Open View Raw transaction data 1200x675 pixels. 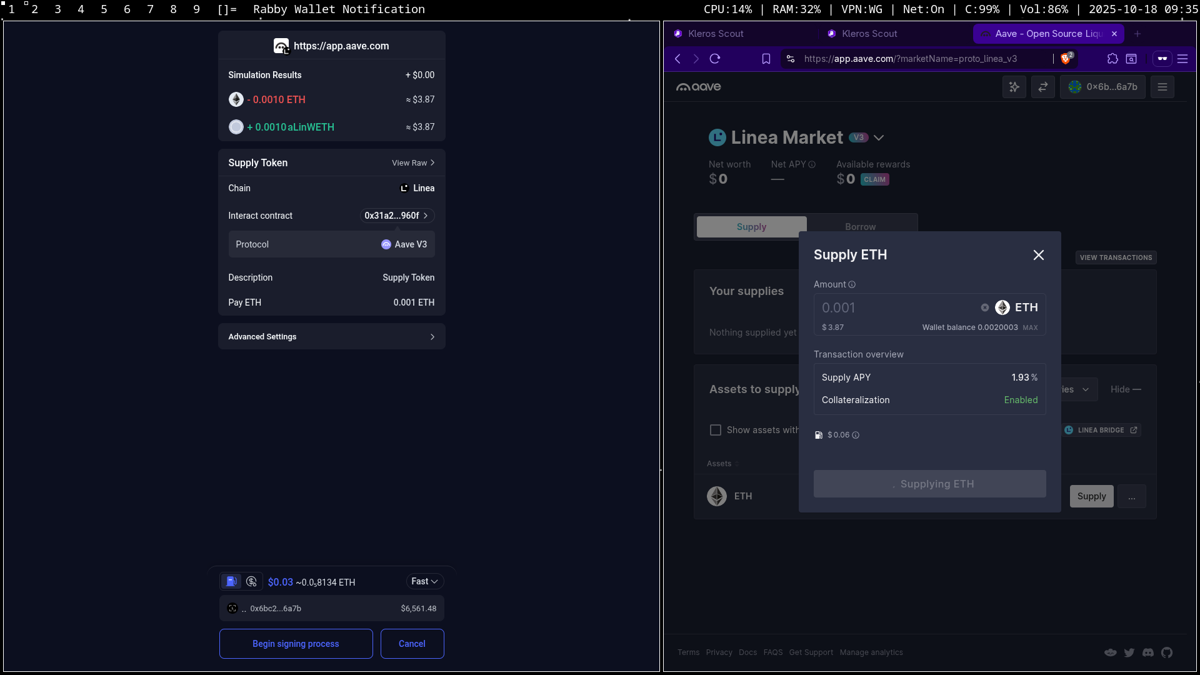(412, 163)
